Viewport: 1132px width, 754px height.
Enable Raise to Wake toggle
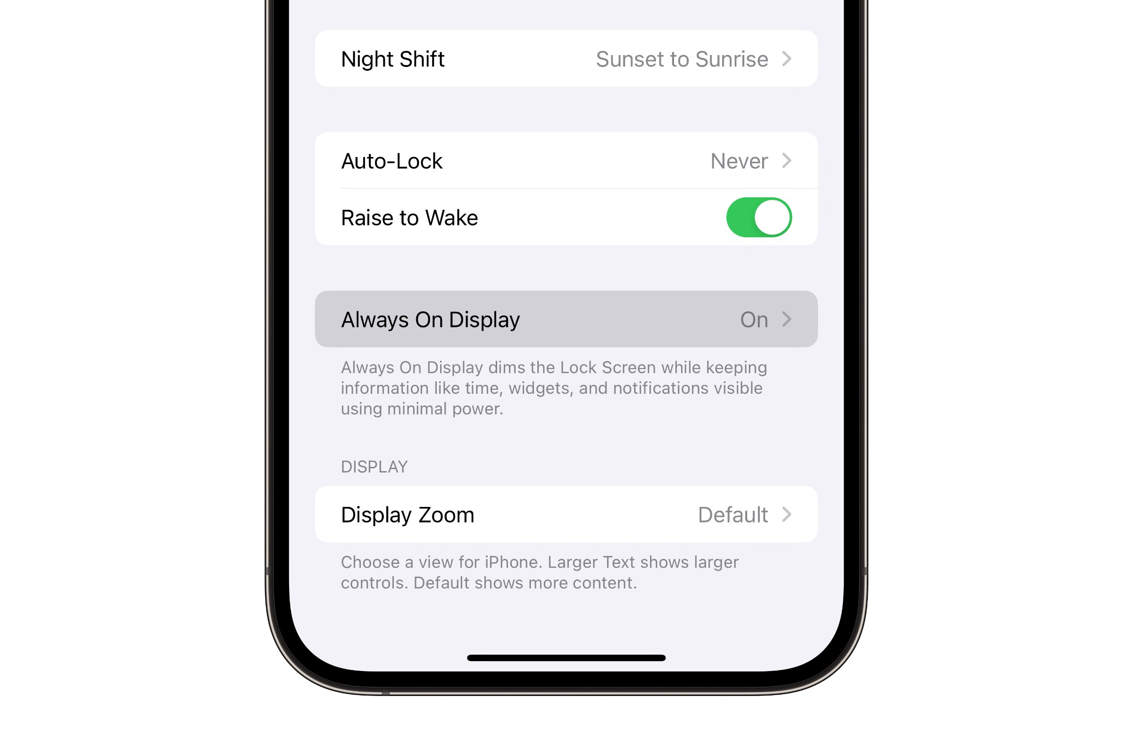point(759,217)
